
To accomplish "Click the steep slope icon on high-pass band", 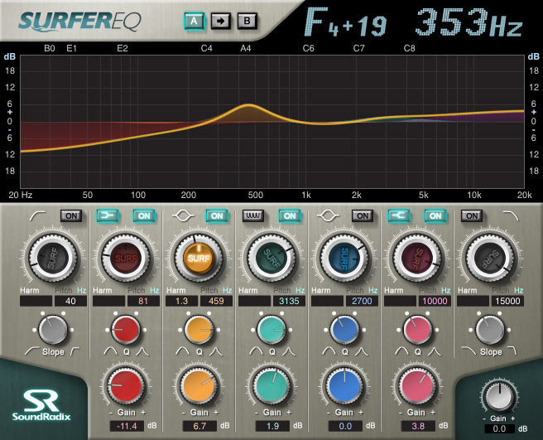I will coord(74,351).
